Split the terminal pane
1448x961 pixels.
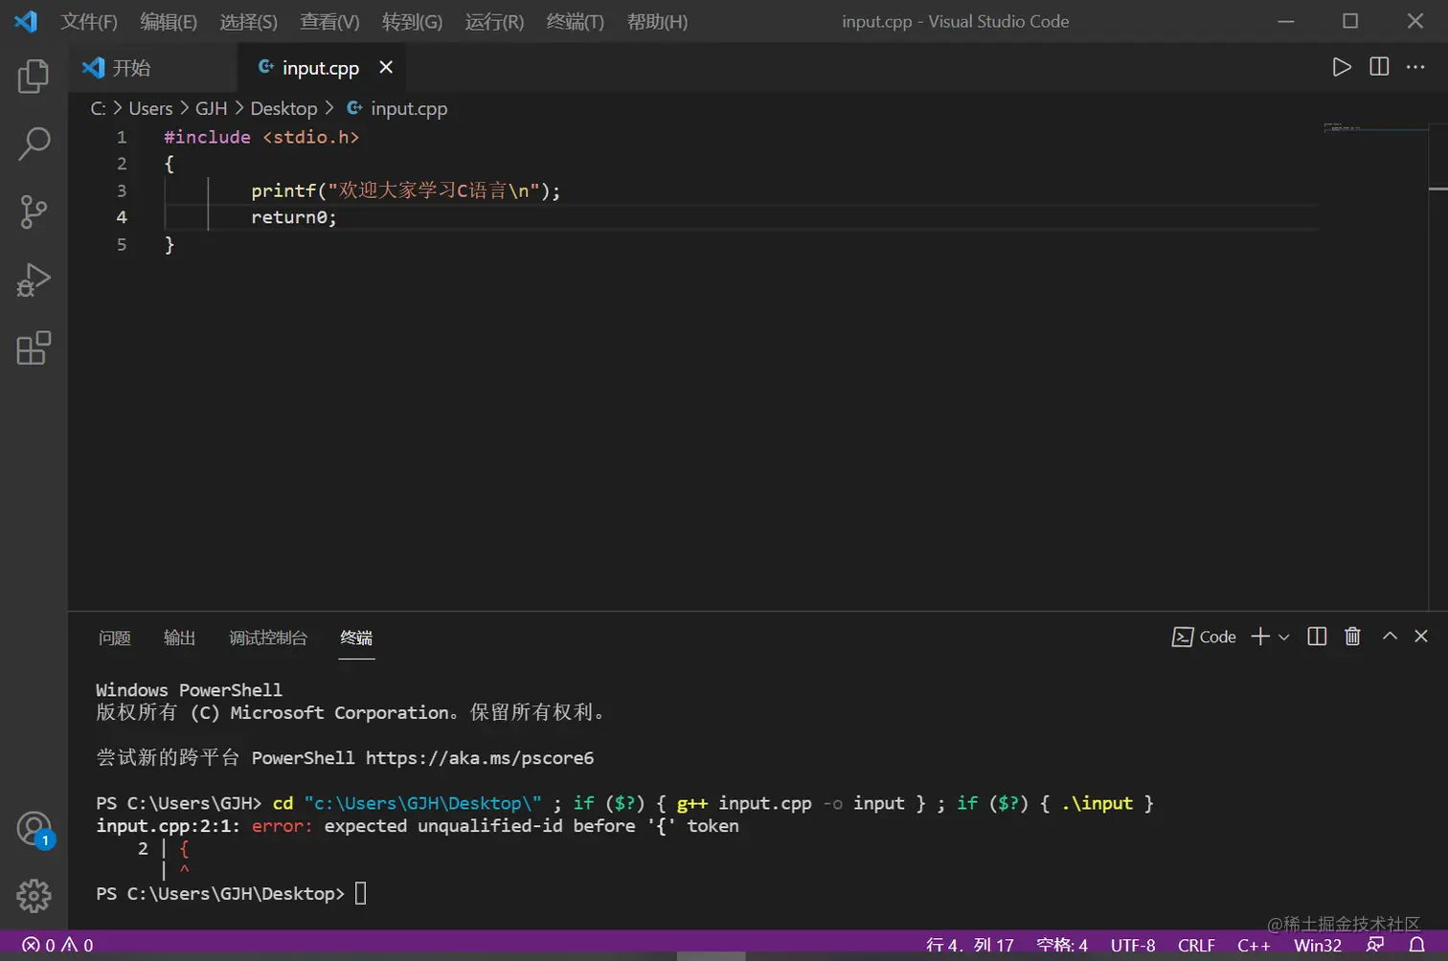click(x=1317, y=637)
